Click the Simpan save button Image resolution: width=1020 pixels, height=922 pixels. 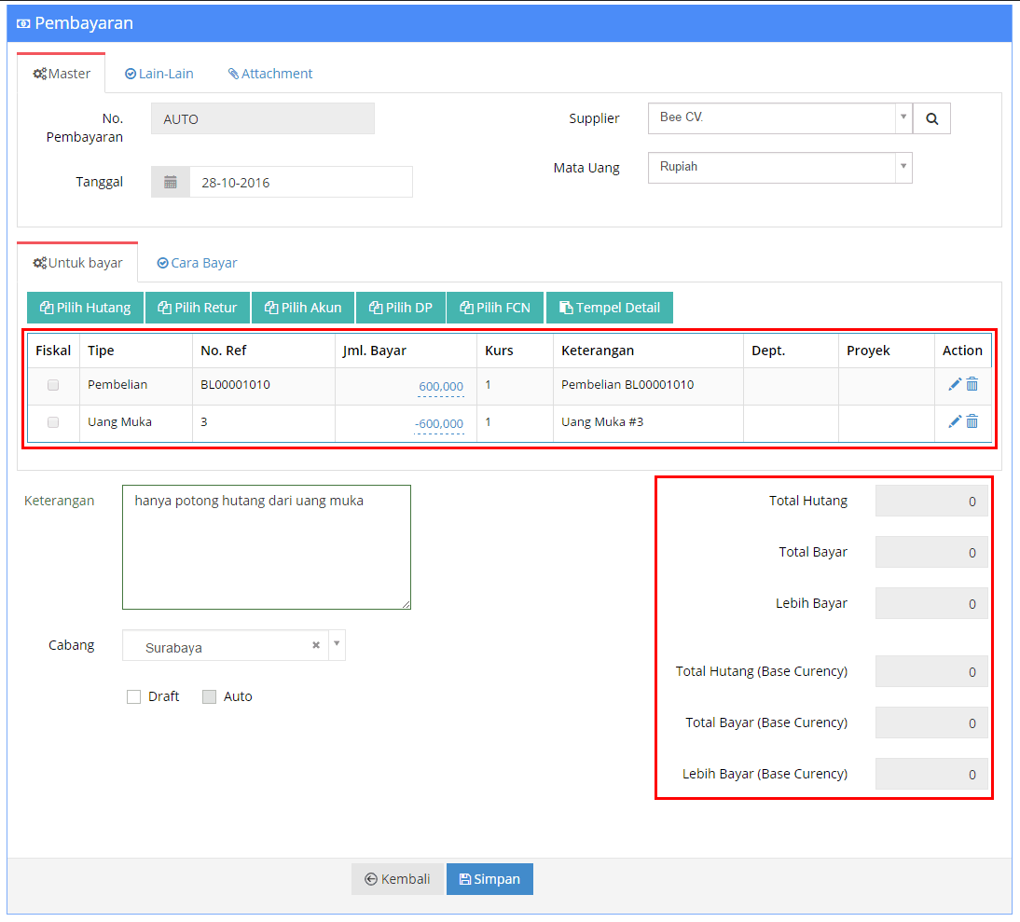[489, 879]
